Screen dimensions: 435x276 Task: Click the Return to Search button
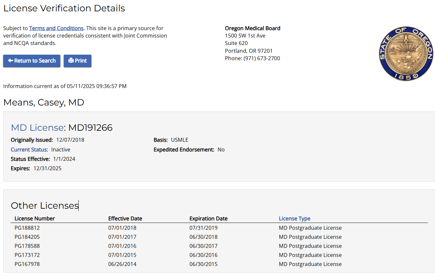coord(32,61)
